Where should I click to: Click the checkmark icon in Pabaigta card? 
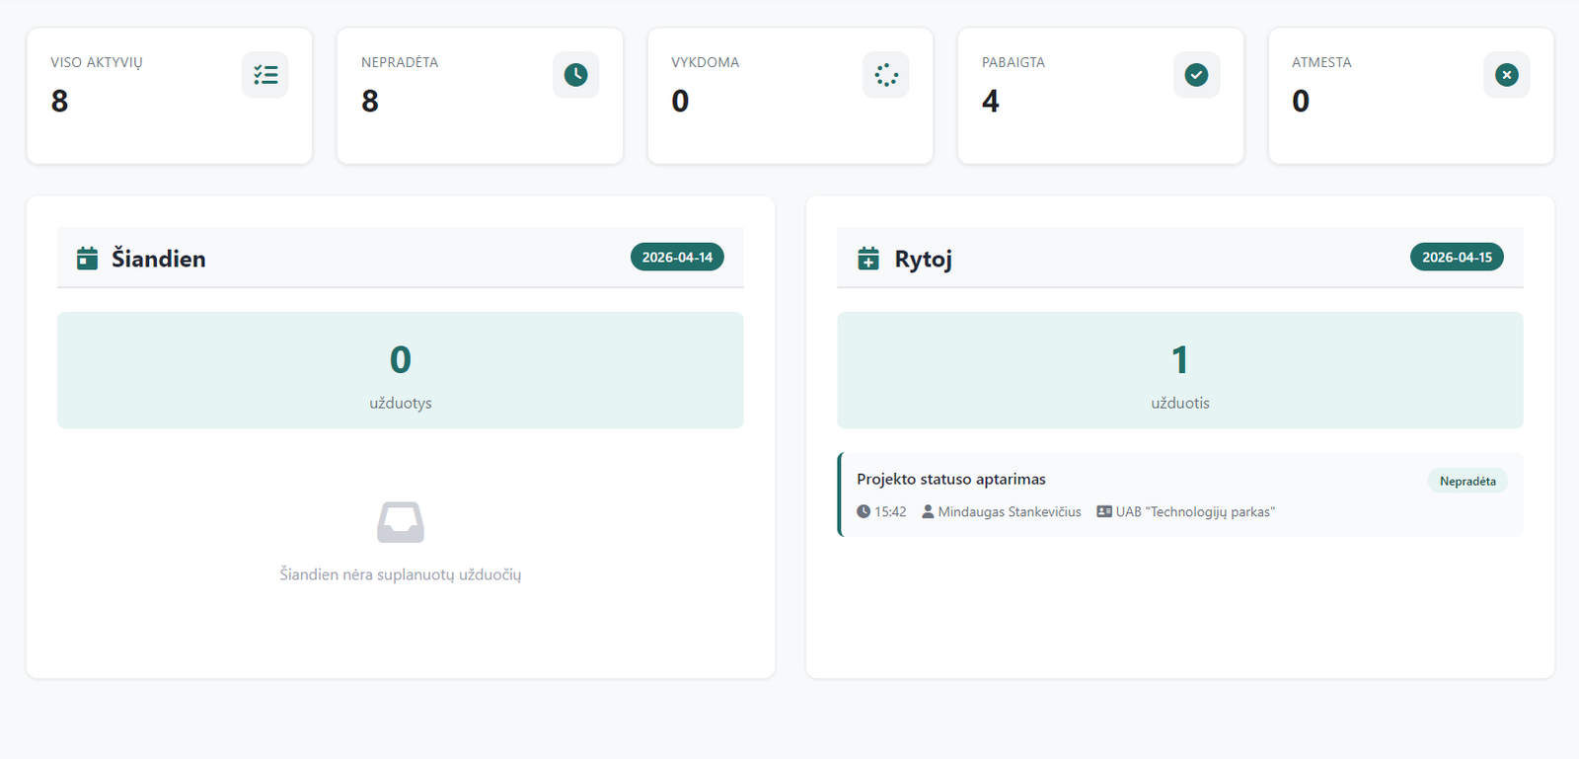[1196, 75]
